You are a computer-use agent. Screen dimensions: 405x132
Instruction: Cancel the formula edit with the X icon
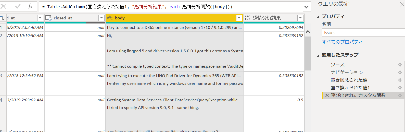pos(3,6)
